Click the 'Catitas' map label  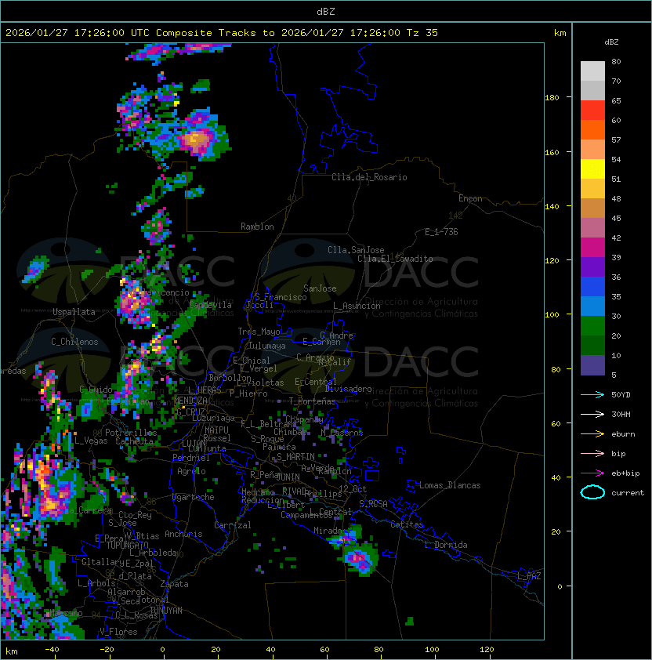click(407, 524)
